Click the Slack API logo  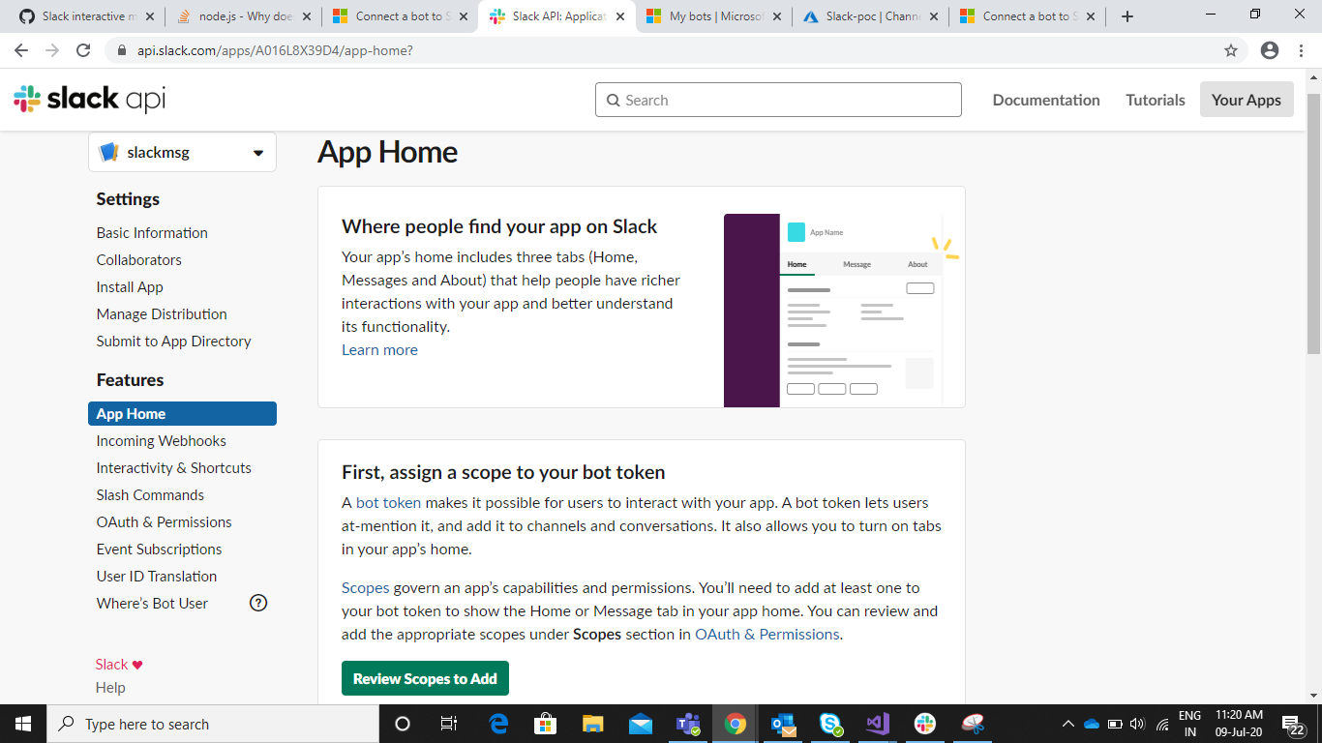click(x=87, y=97)
